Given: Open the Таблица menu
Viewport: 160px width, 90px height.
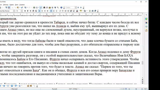Looking at the screenshot, I should tap(5, 4).
